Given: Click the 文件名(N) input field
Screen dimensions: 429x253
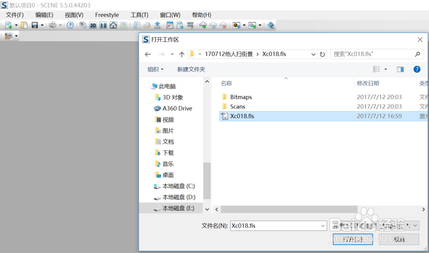Looking at the screenshot, I should coord(278,226).
